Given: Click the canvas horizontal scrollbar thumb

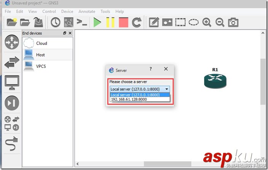Looking at the screenshot, I should pos(167,164).
